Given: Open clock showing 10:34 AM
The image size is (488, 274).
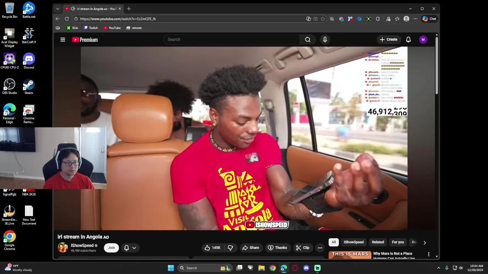Looking at the screenshot, I should click(476, 268).
